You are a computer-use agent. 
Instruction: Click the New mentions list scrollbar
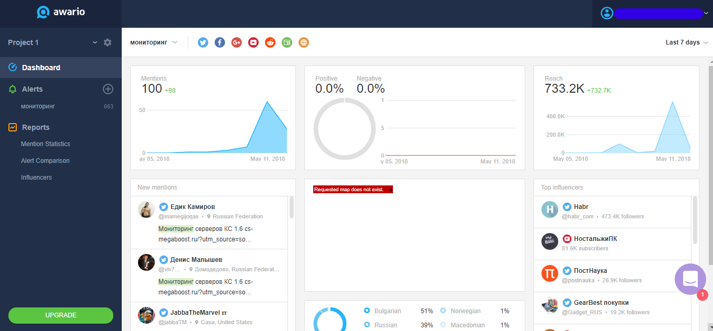[x=292, y=208]
